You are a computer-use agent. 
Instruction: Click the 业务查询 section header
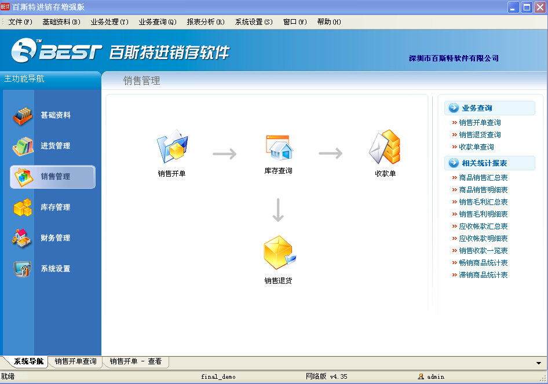click(489, 108)
